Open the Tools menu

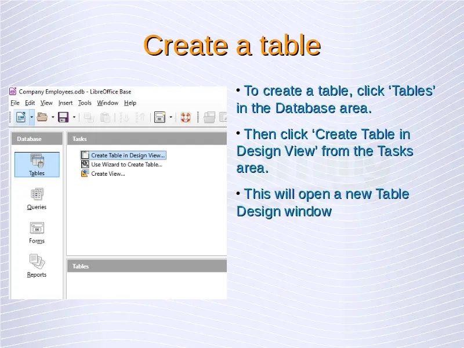[x=85, y=103]
